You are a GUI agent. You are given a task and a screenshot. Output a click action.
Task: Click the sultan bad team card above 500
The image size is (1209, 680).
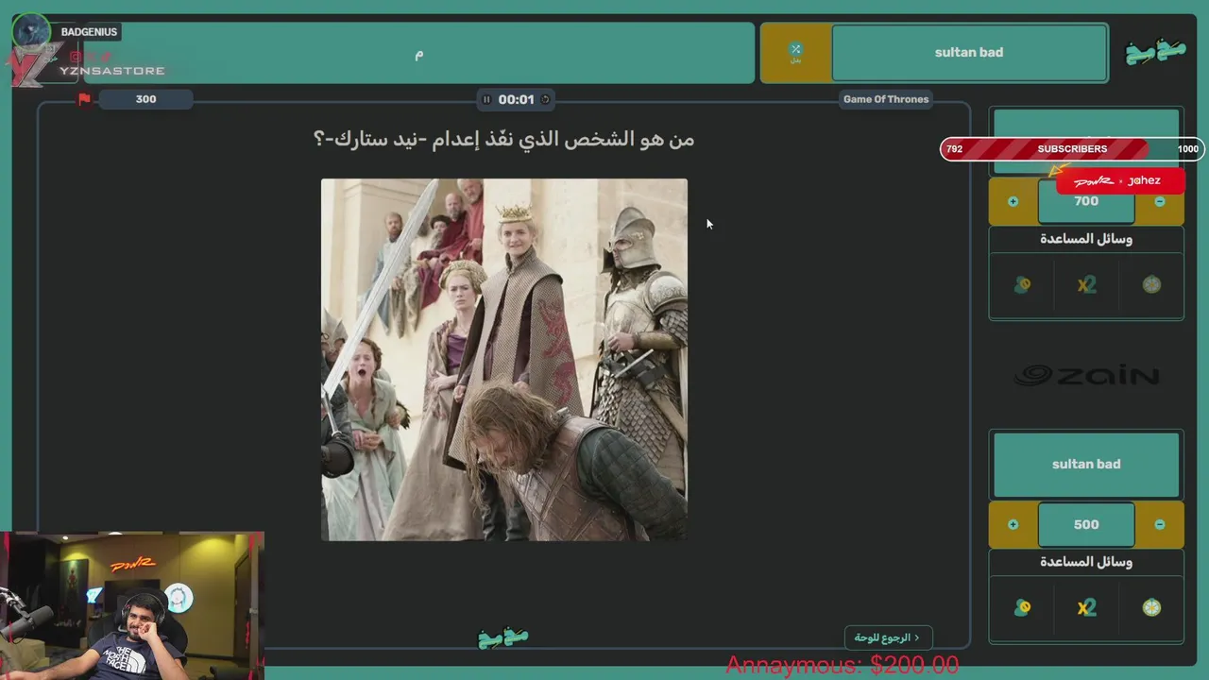(1086, 465)
